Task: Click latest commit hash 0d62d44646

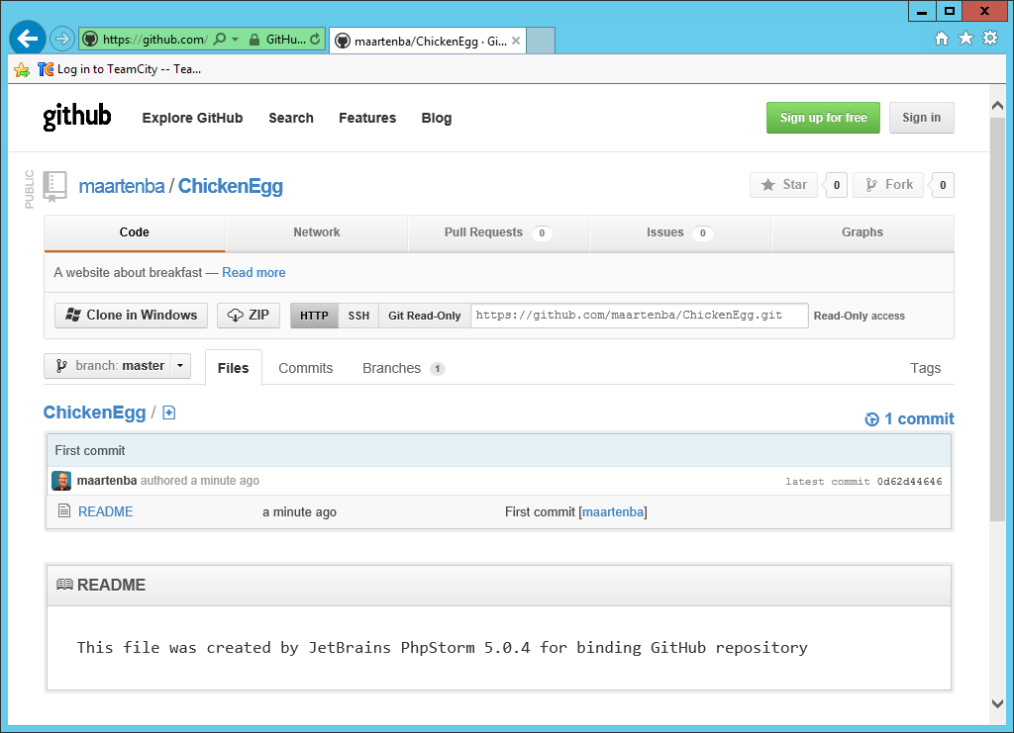Action: pyautogui.click(x=909, y=481)
